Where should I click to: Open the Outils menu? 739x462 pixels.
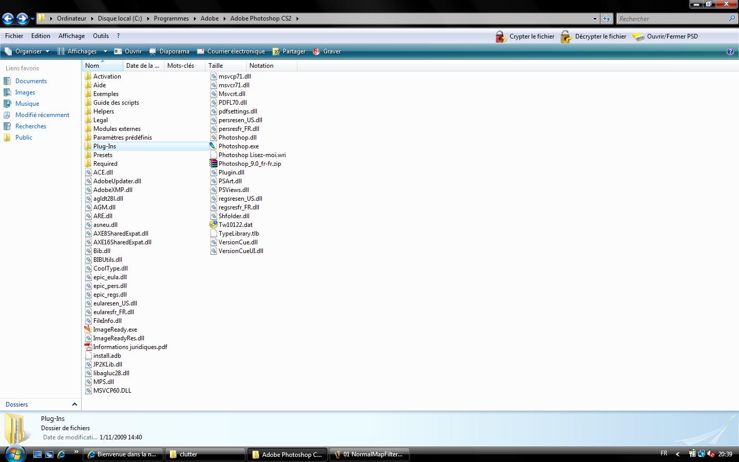pyautogui.click(x=101, y=36)
